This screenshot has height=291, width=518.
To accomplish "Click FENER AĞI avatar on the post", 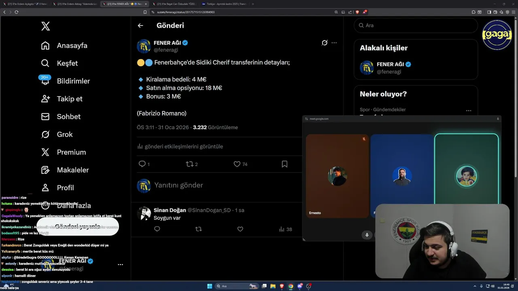I will 144,46.
